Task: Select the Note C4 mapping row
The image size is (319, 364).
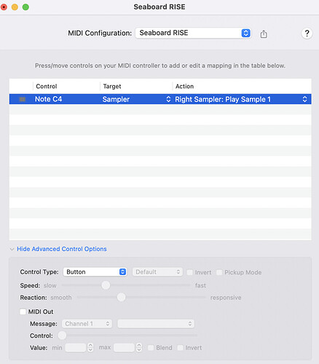Action: click(160, 99)
